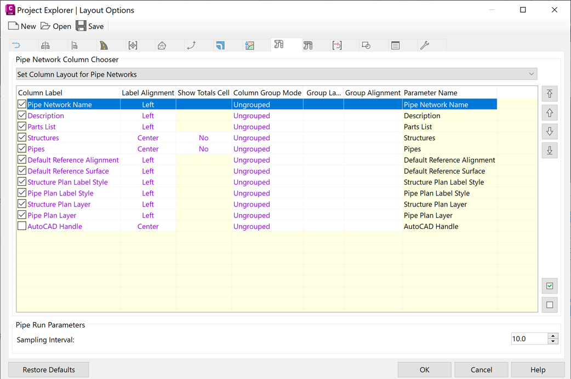
Task: Select the Pipe Networks tab icon
Action: [x=279, y=44]
